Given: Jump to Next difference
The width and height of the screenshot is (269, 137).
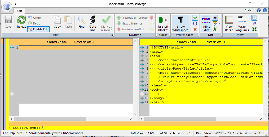Looking at the screenshot, I should pyautogui.click(x=130, y=23).
